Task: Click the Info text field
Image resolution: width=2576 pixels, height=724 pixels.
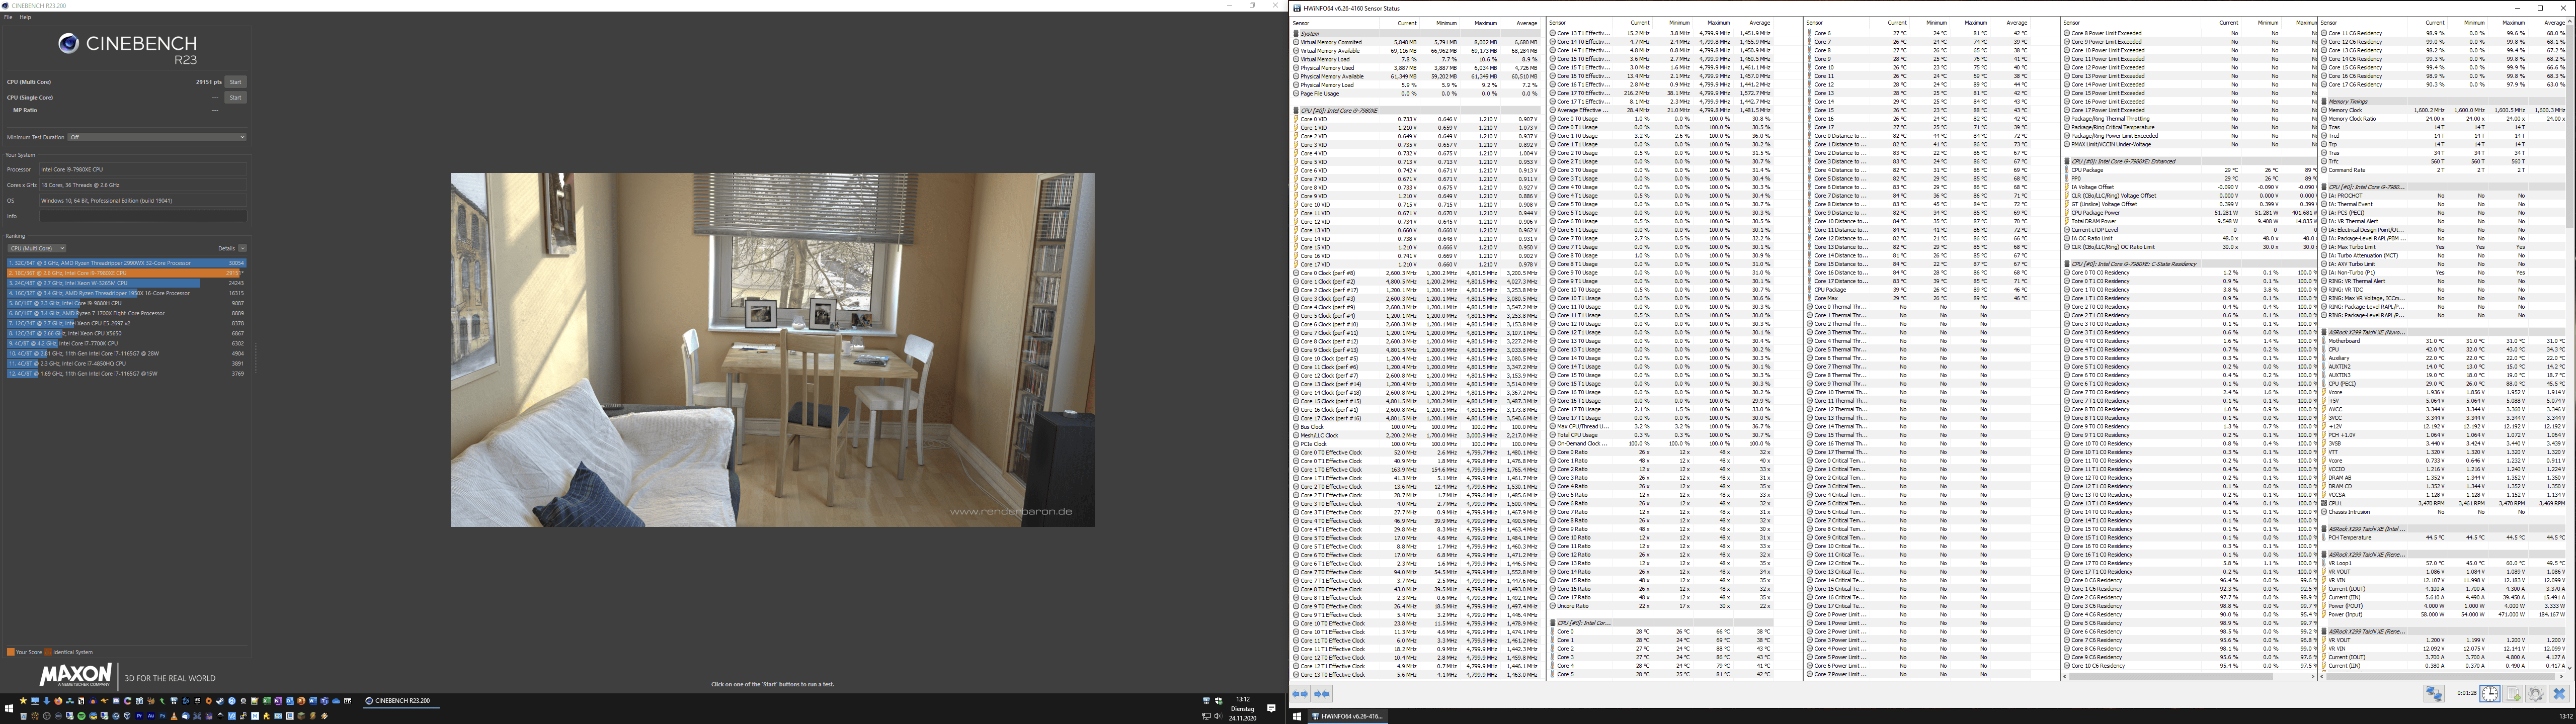Action: (x=143, y=216)
